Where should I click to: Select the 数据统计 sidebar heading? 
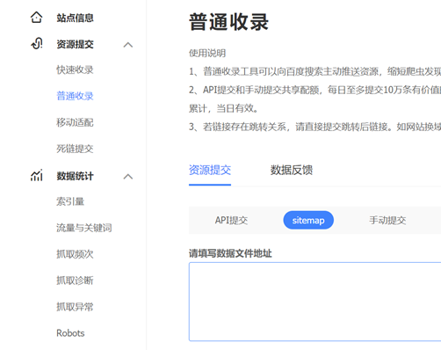pos(76,176)
